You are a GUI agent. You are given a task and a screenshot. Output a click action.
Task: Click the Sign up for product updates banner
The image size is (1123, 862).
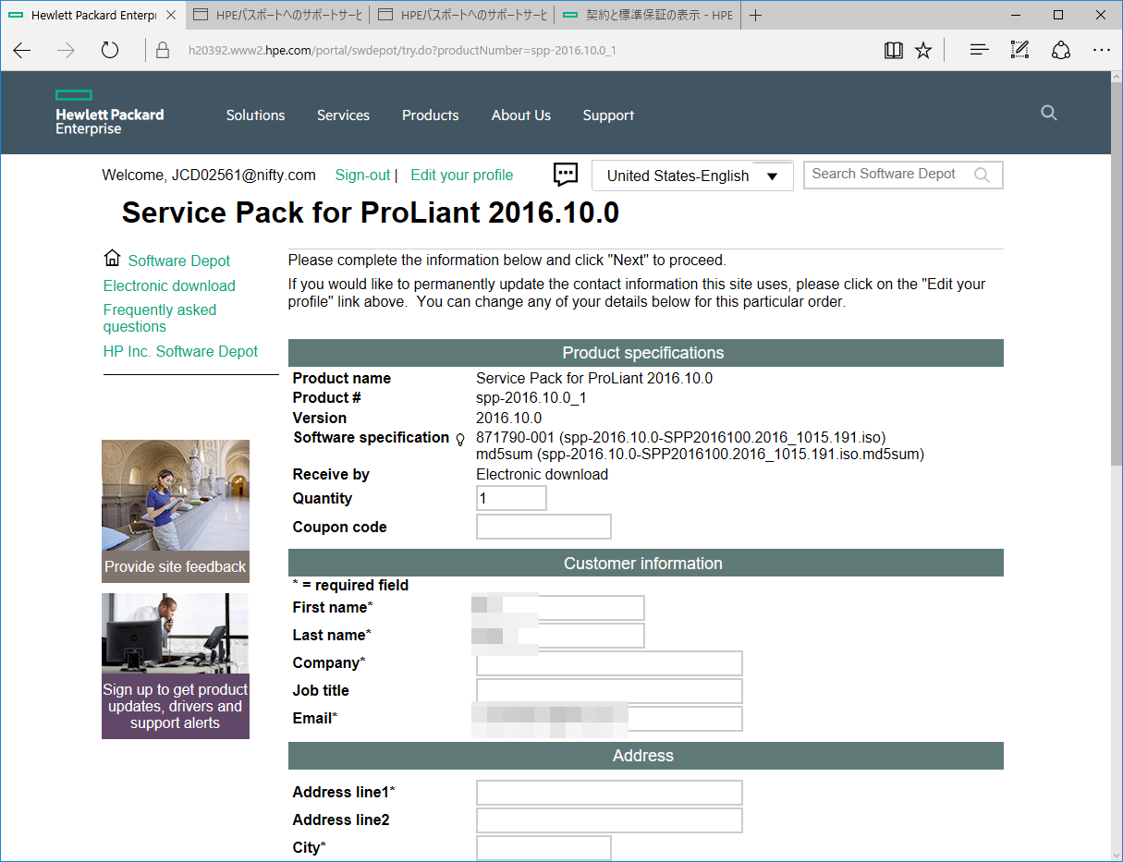[176, 666]
